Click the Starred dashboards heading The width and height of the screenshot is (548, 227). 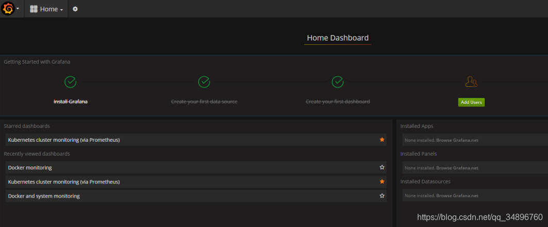tap(27, 126)
